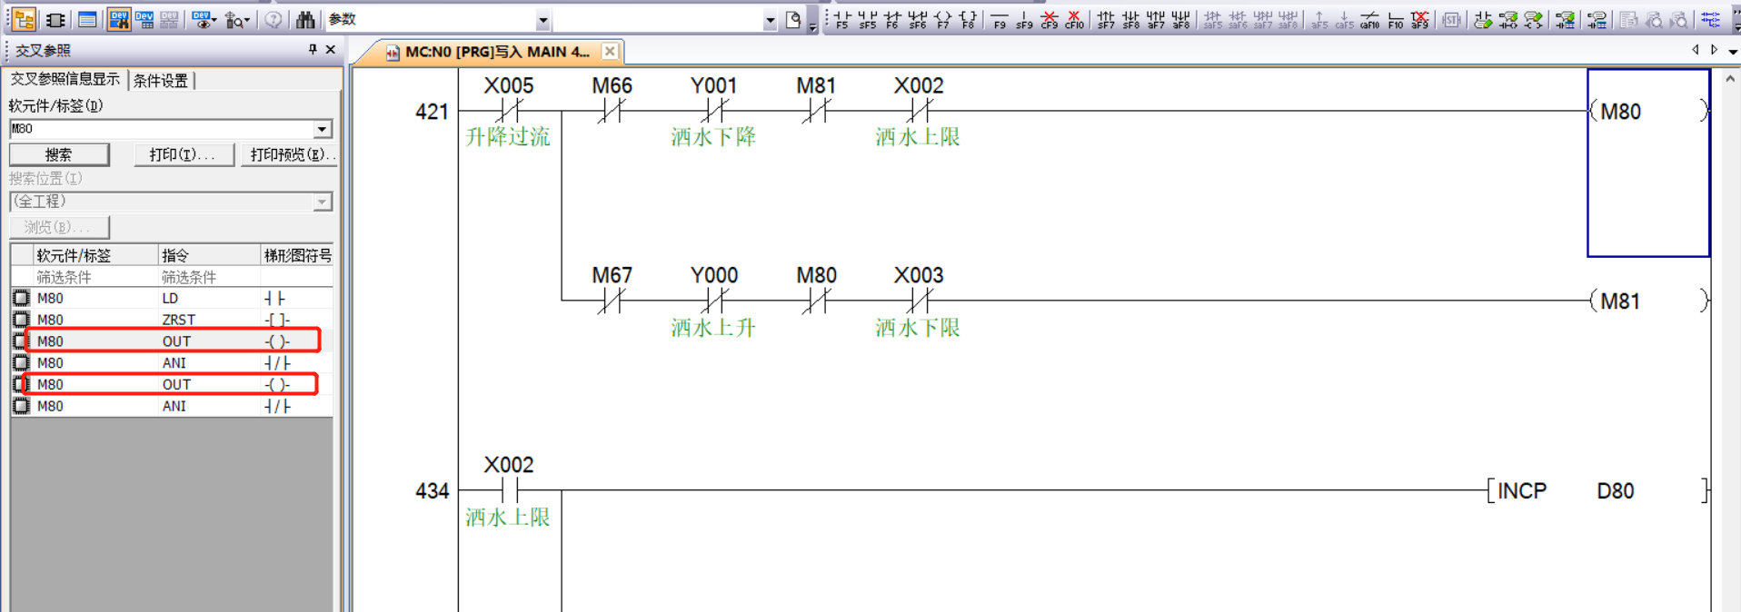The height and width of the screenshot is (612, 1741).
Task: Pin the 交叉参照 panel
Action: click(x=313, y=50)
